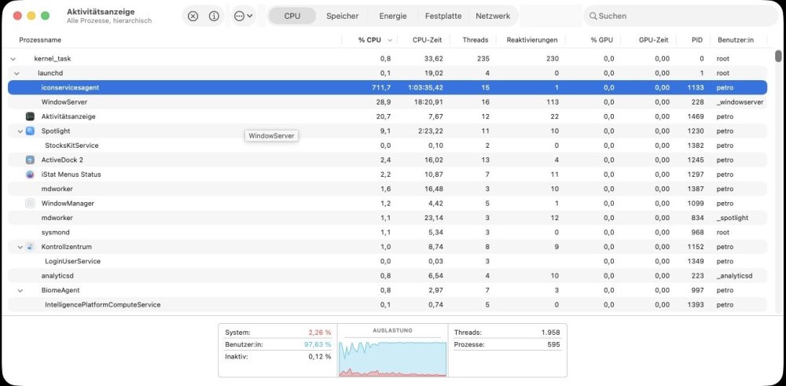Click the iStat Menus Status icon
The width and height of the screenshot is (786, 386).
coord(30,175)
